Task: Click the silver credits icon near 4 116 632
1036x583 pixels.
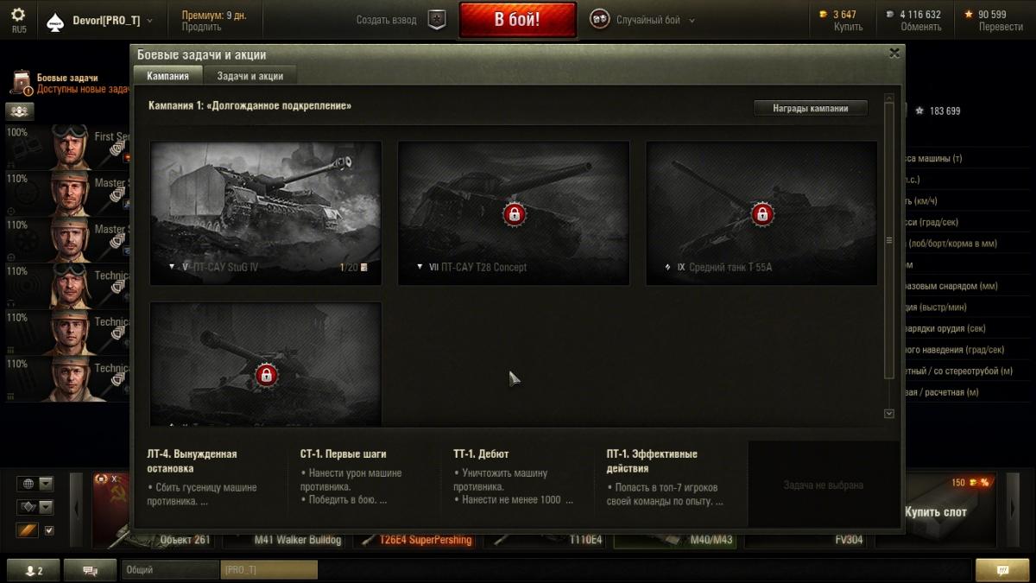Action: point(890,15)
